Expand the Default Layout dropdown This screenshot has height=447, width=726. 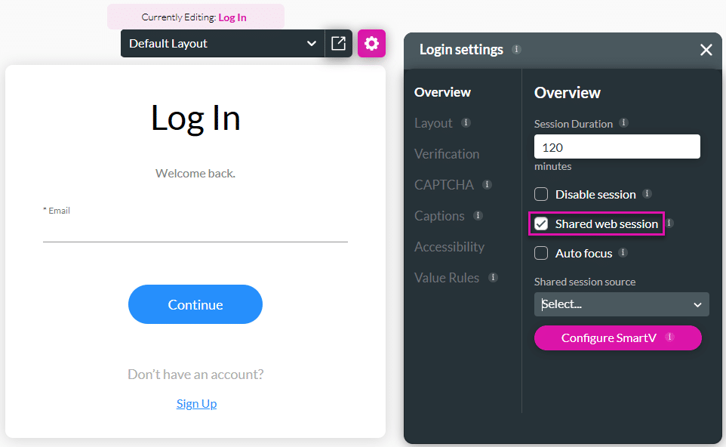tap(223, 44)
